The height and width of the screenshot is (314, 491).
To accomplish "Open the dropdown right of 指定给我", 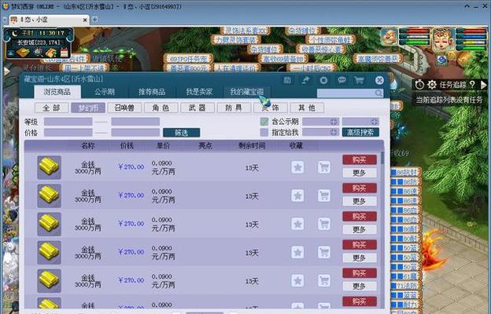I will (321, 133).
